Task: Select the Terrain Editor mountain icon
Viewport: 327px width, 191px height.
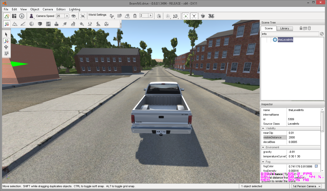Action: (x=15, y=24)
